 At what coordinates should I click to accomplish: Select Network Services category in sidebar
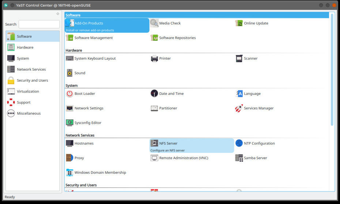(33, 69)
